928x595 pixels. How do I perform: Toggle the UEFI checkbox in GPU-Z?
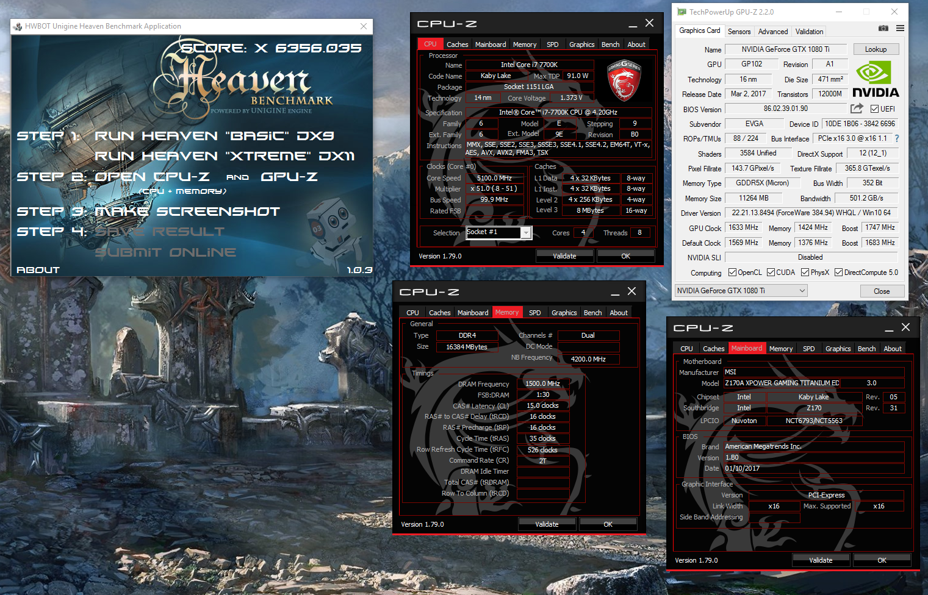click(875, 109)
